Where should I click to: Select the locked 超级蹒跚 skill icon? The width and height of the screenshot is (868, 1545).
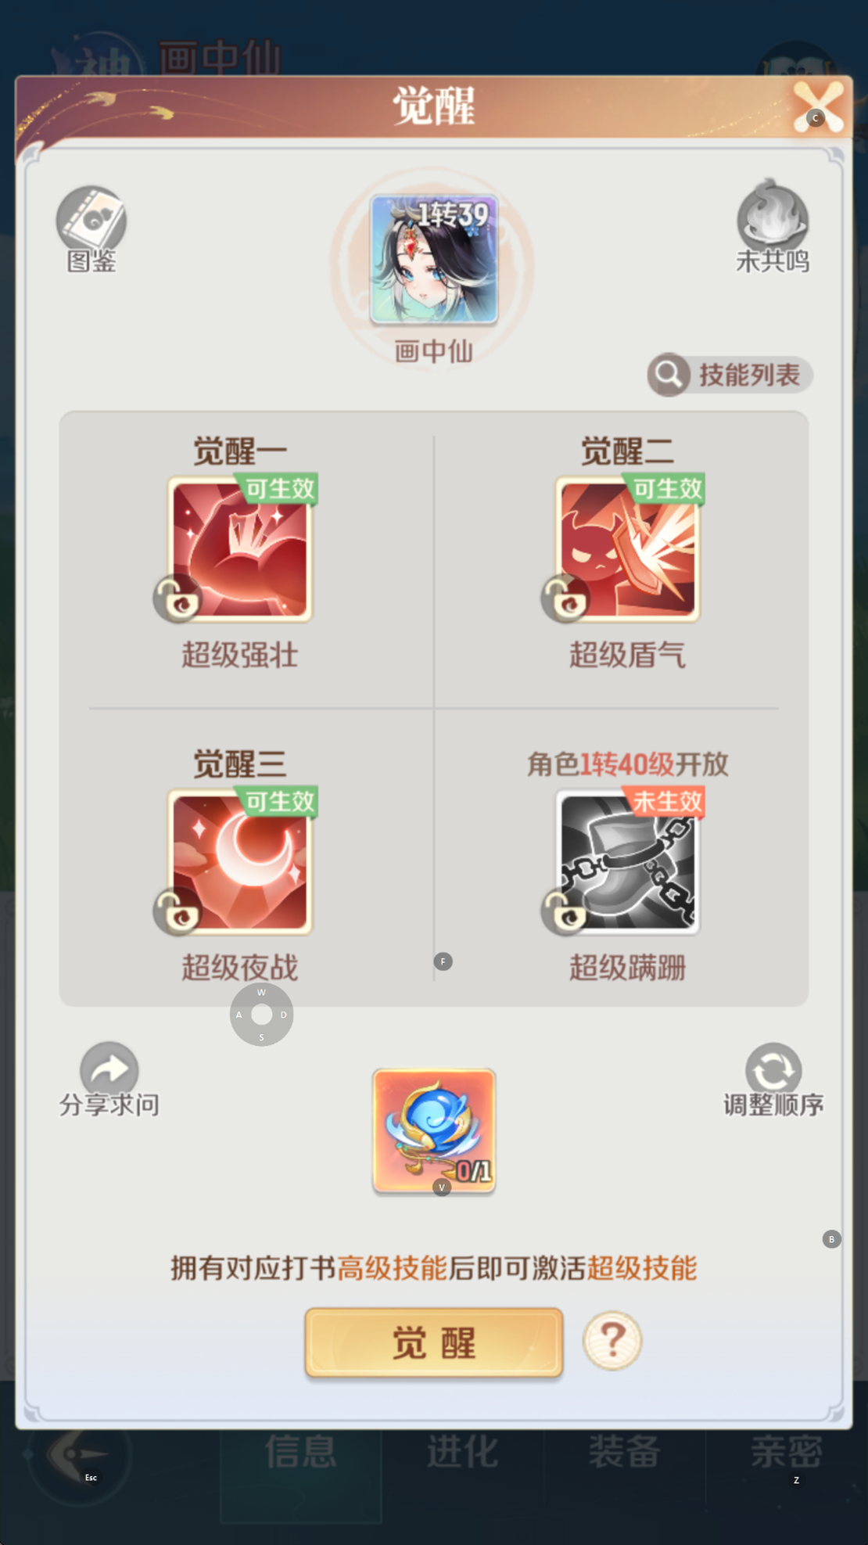click(628, 862)
